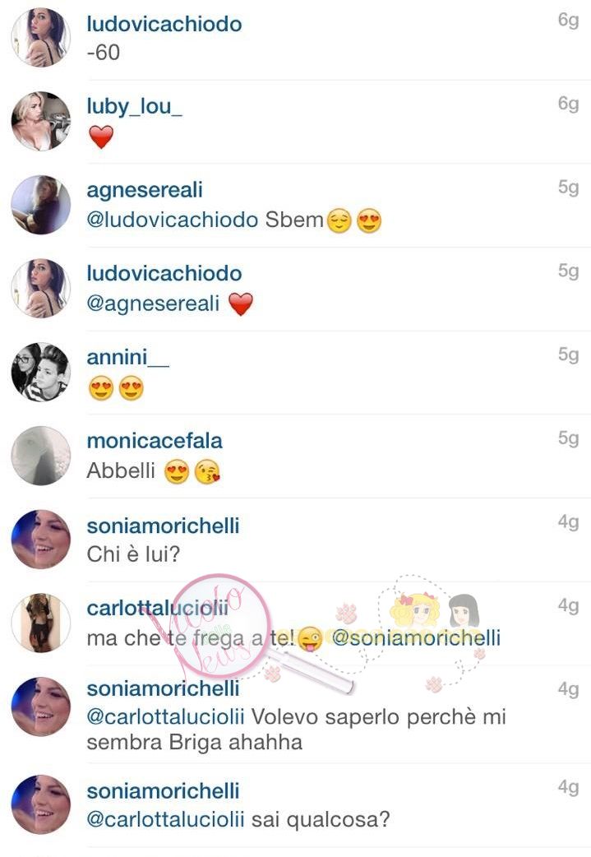The width and height of the screenshot is (591, 857).
Task: Tap soniamorichelli avatar on 'sai qualcosa?' comment
Action: [41, 804]
